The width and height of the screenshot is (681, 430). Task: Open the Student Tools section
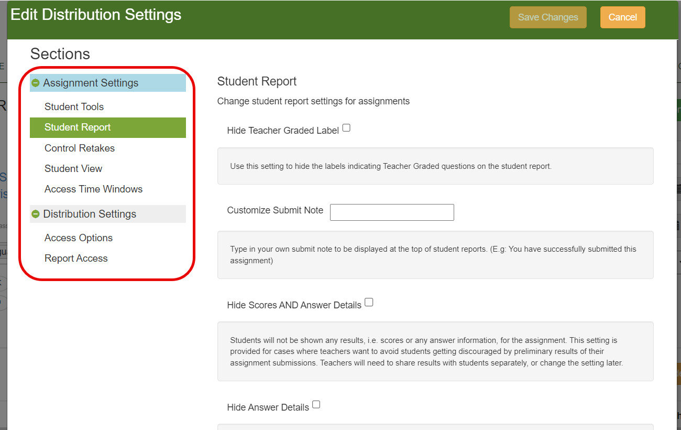tap(74, 106)
